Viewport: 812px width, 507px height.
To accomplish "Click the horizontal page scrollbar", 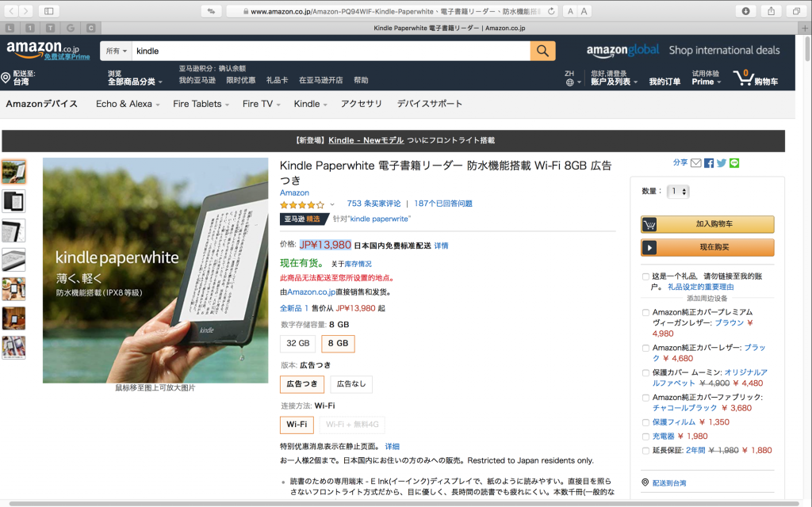I will [x=404, y=503].
